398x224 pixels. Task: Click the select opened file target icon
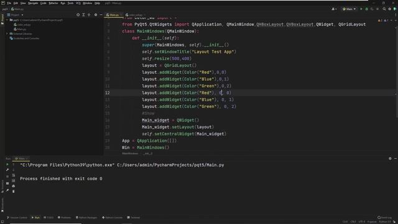pyautogui.click(x=78, y=15)
